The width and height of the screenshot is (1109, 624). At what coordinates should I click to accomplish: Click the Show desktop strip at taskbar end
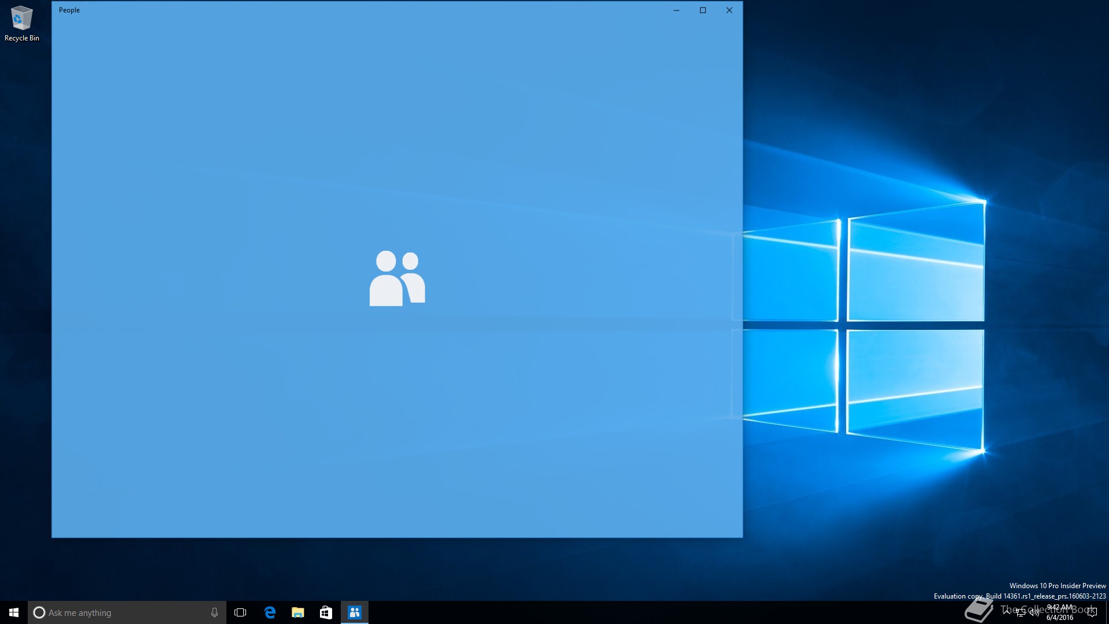[1107, 612]
